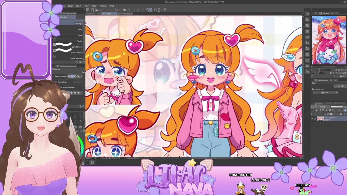Viewport: 347px width, 195px height.
Task: Click the Undo arrow in the toolbar
Action: 108,10
